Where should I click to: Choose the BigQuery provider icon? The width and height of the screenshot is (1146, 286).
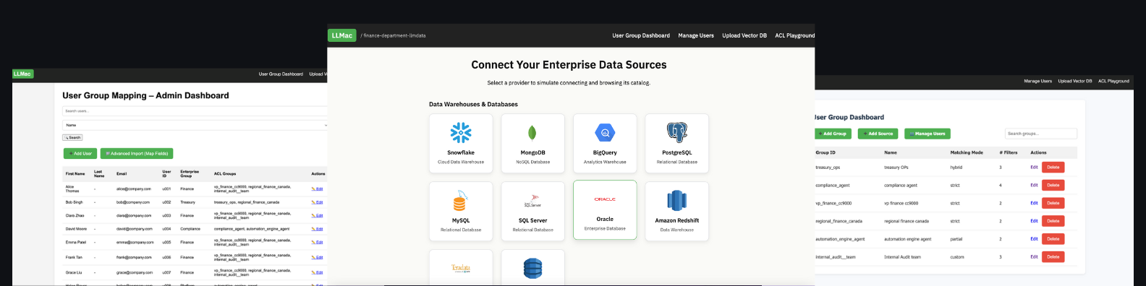[x=605, y=133]
